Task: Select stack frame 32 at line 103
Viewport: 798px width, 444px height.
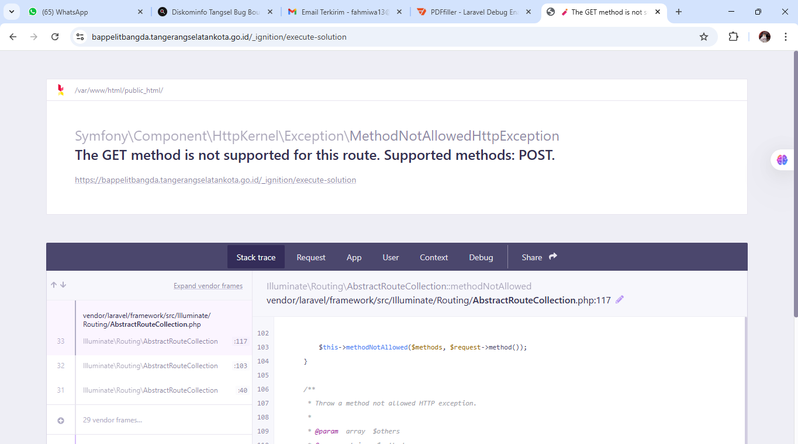Action: tap(149, 366)
